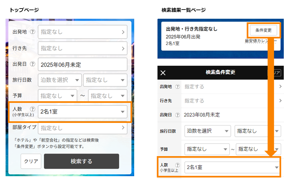Screen dimensions: 291x188
Task: Open 部屋タイプ selection on the top page
Action: (x=82, y=128)
